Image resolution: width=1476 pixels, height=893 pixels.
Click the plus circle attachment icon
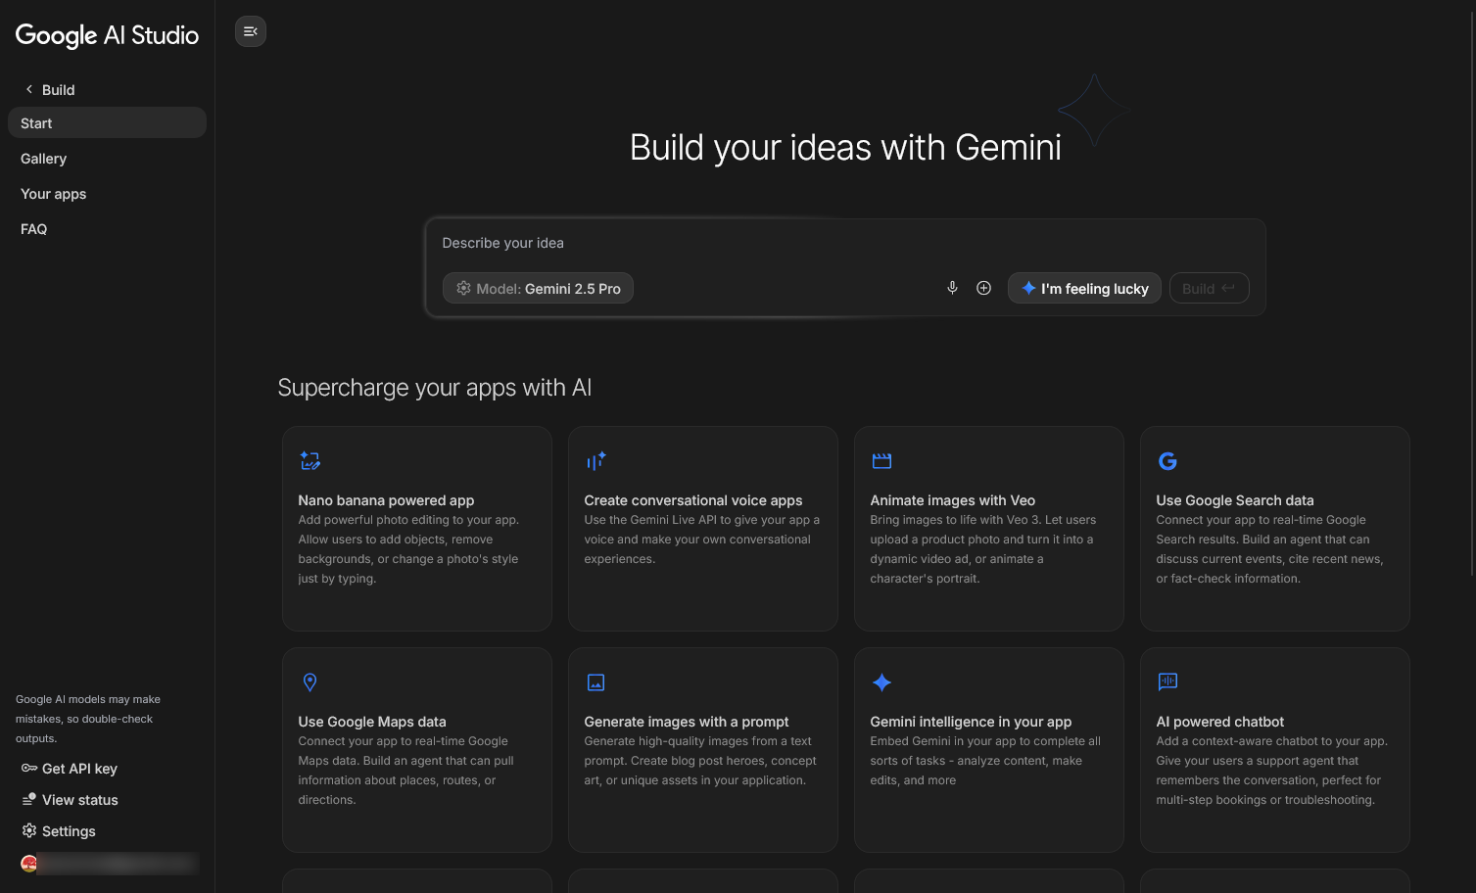pos(983,288)
